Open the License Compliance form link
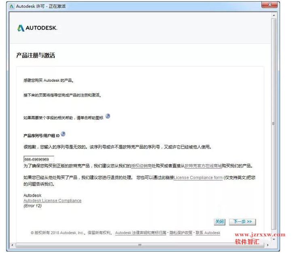 coord(198,178)
